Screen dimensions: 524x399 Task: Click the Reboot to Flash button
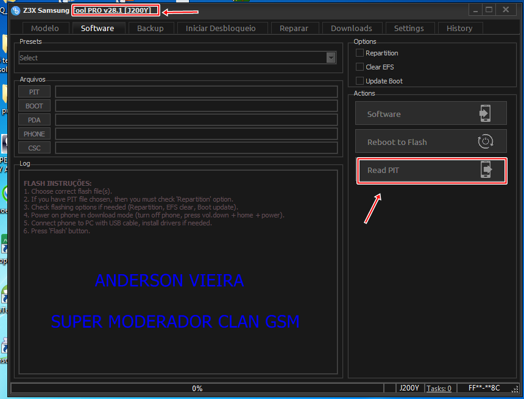click(431, 141)
